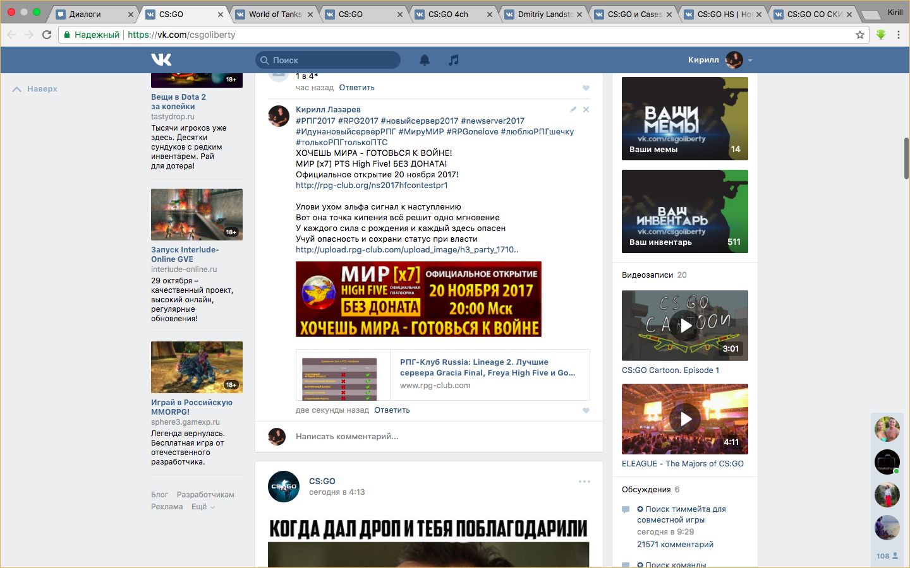This screenshot has width=910, height=568.
Task: Open the CS:GO post author name
Action: pyautogui.click(x=322, y=482)
